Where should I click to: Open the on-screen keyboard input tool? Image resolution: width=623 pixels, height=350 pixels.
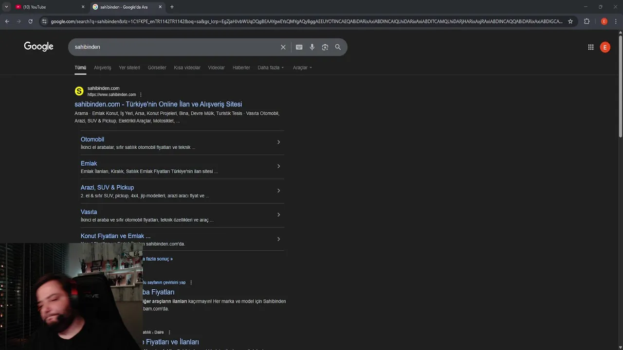pyautogui.click(x=299, y=47)
